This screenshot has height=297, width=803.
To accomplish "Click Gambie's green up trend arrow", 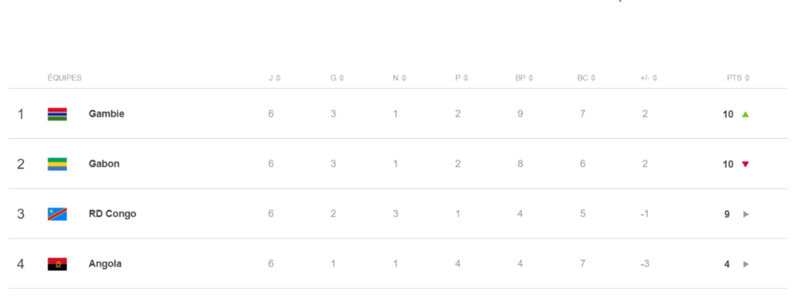I will tap(745, 114).
